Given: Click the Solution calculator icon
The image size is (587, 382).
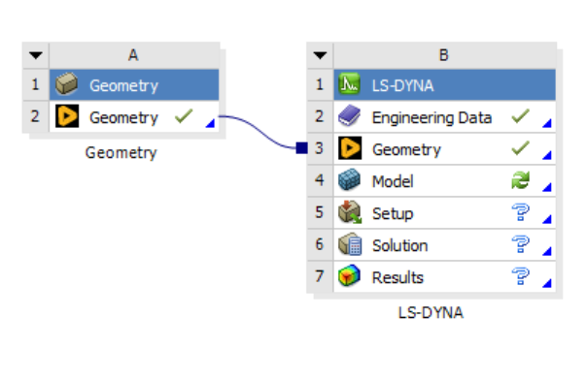Looking at the screenshot, I should click(350, 244).
